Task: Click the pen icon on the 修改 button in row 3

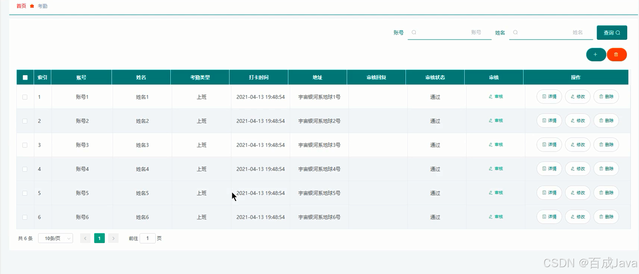Action: coord(572,144)
